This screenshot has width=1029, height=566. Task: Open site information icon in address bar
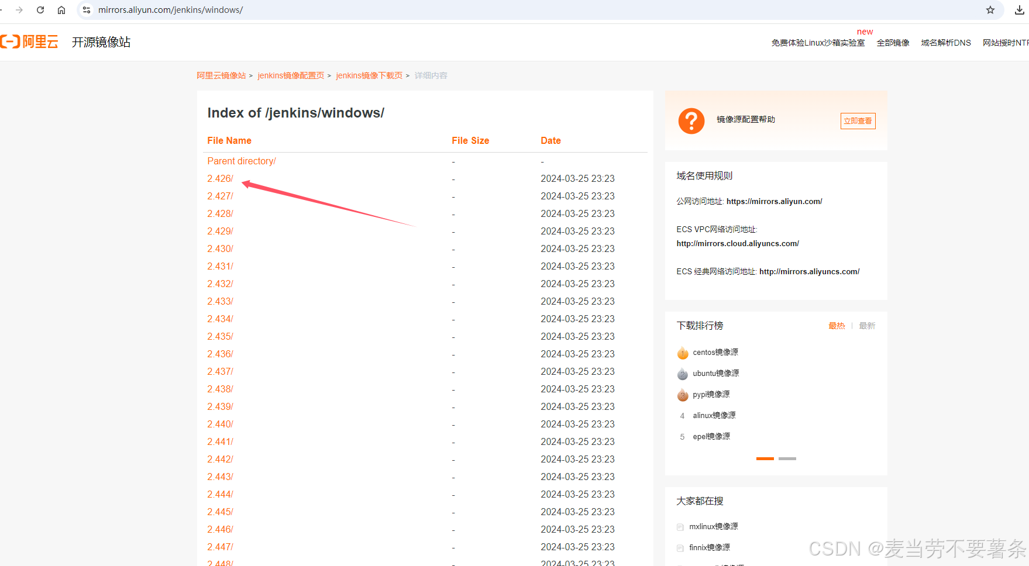(87, 10)
